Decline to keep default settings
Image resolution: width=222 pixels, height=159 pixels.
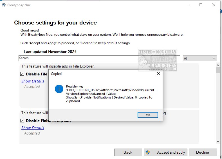(x=203, y=152)
